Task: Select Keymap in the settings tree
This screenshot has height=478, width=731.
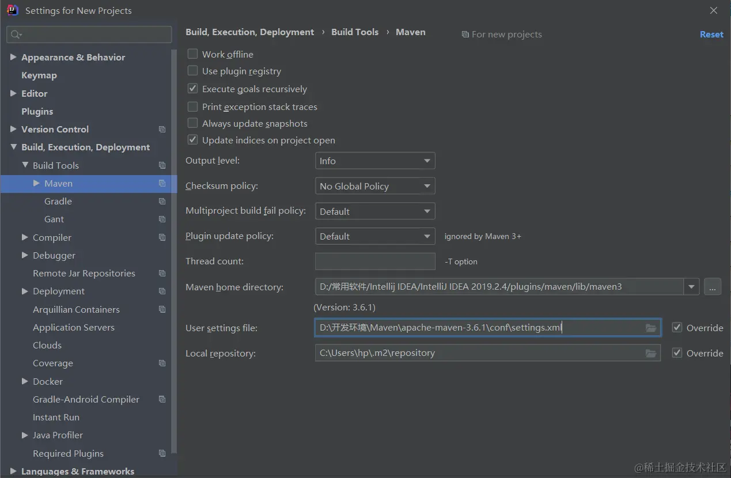Action: [x=39, y=75]
